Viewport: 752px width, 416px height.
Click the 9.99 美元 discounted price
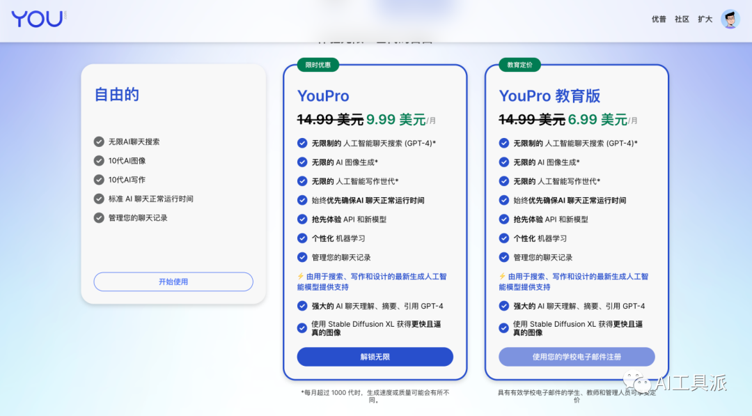[x=395, y=119]
